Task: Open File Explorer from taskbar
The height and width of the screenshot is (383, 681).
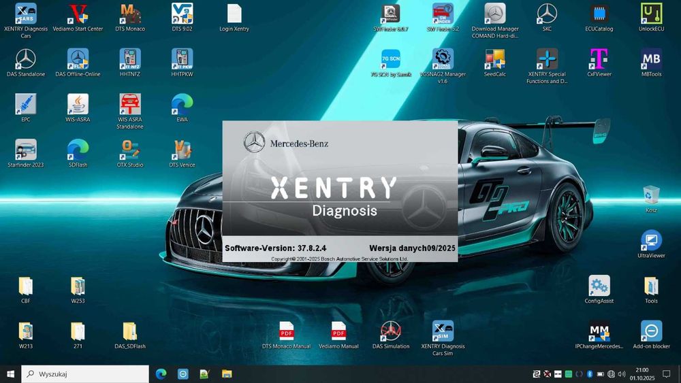Action: pyautogui.click(x=227, y=374)
